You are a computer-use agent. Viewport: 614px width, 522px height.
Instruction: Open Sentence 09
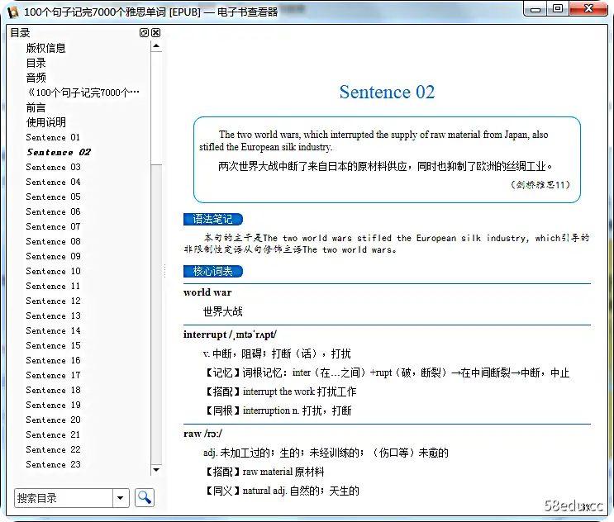click(x=53, y=256)
